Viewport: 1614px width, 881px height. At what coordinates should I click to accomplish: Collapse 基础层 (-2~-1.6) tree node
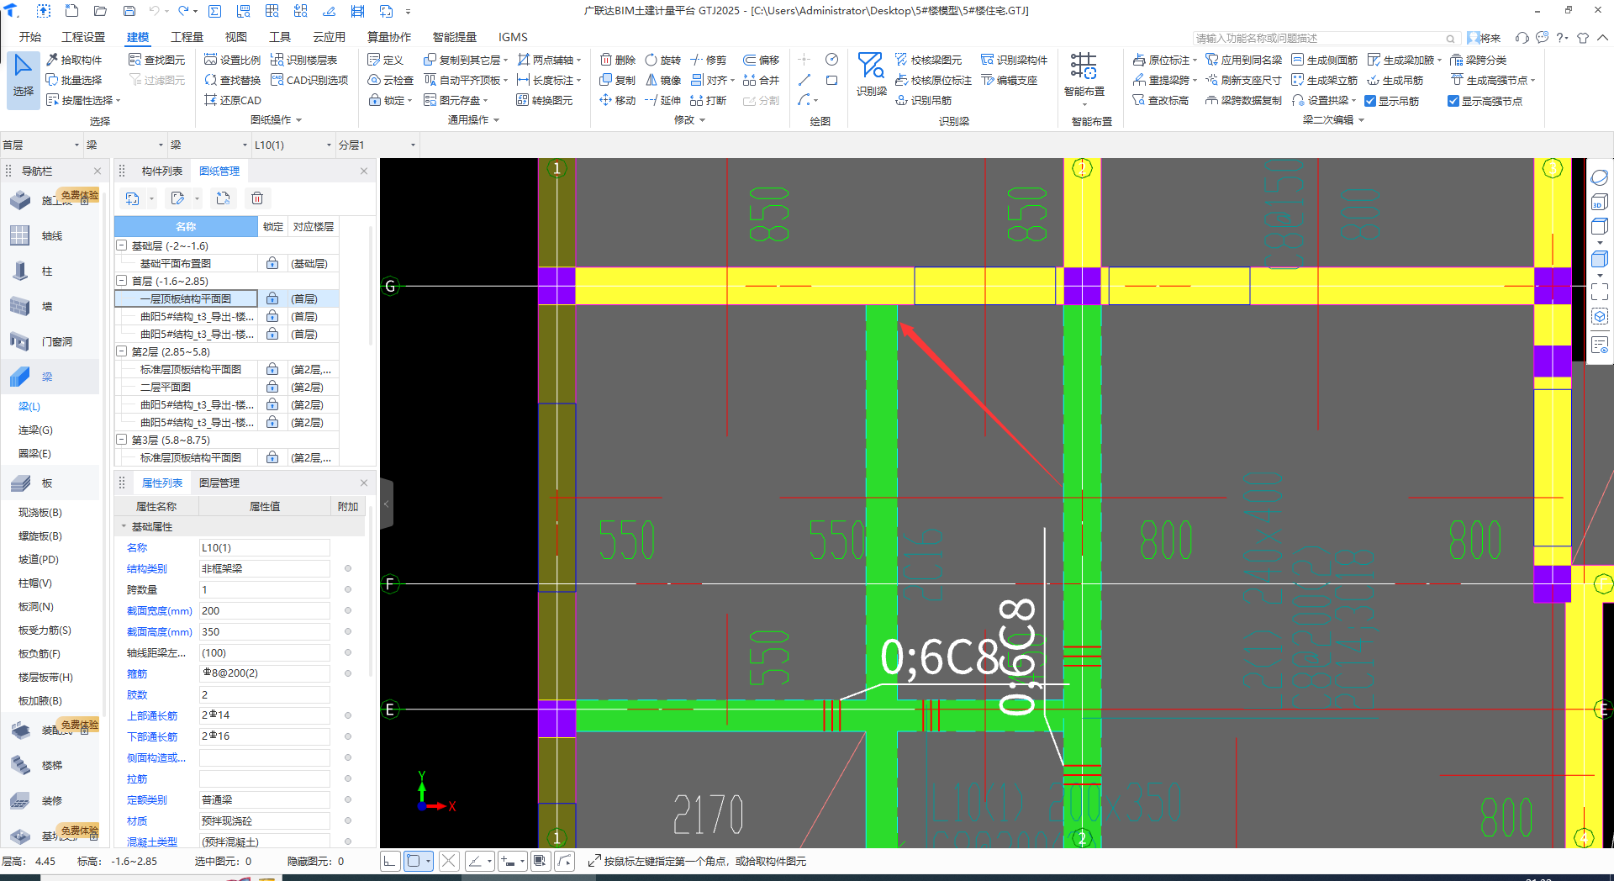point(122,245)
